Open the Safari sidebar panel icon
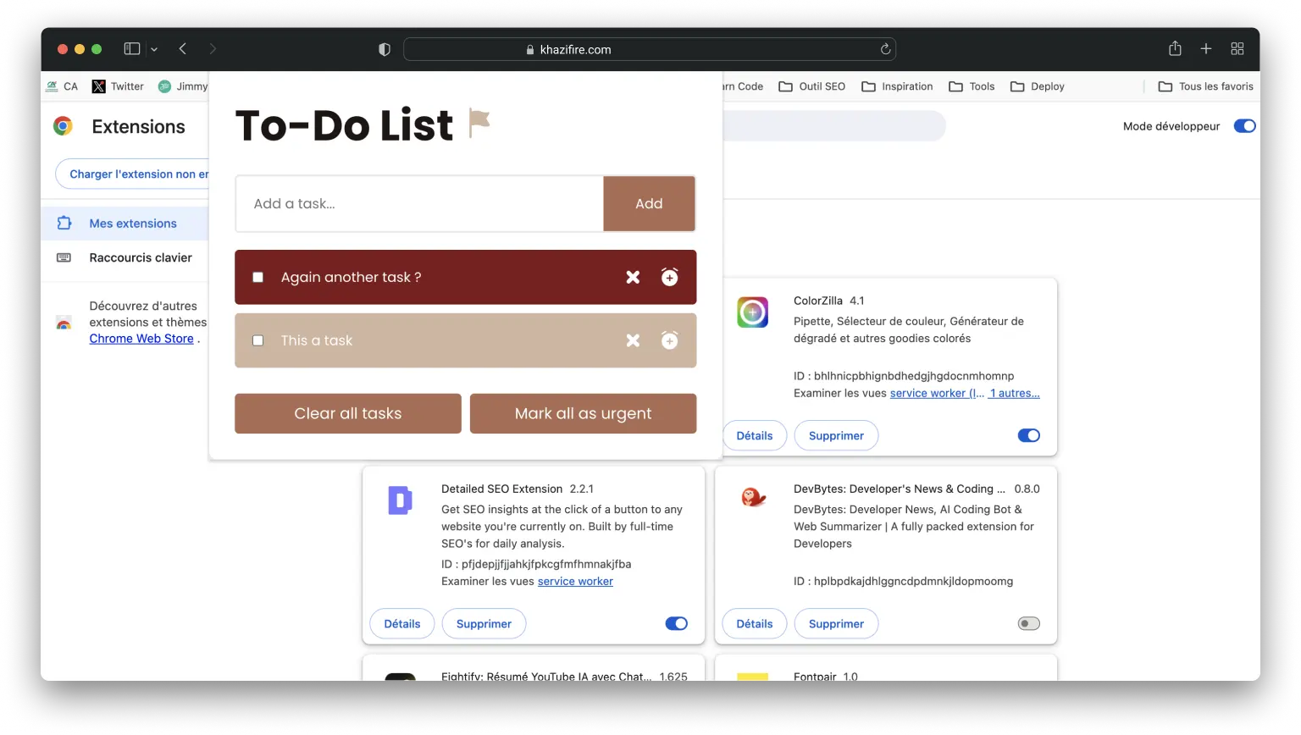The image size is (1301, 735). point(132,49)
